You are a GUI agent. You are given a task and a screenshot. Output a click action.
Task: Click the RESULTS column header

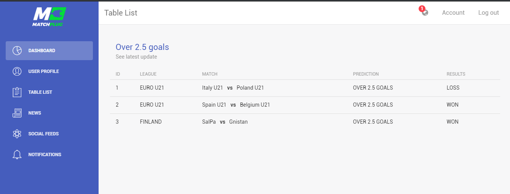coord(456,74)
